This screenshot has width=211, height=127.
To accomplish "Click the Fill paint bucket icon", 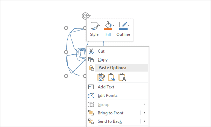I will [x=108, y=24].
